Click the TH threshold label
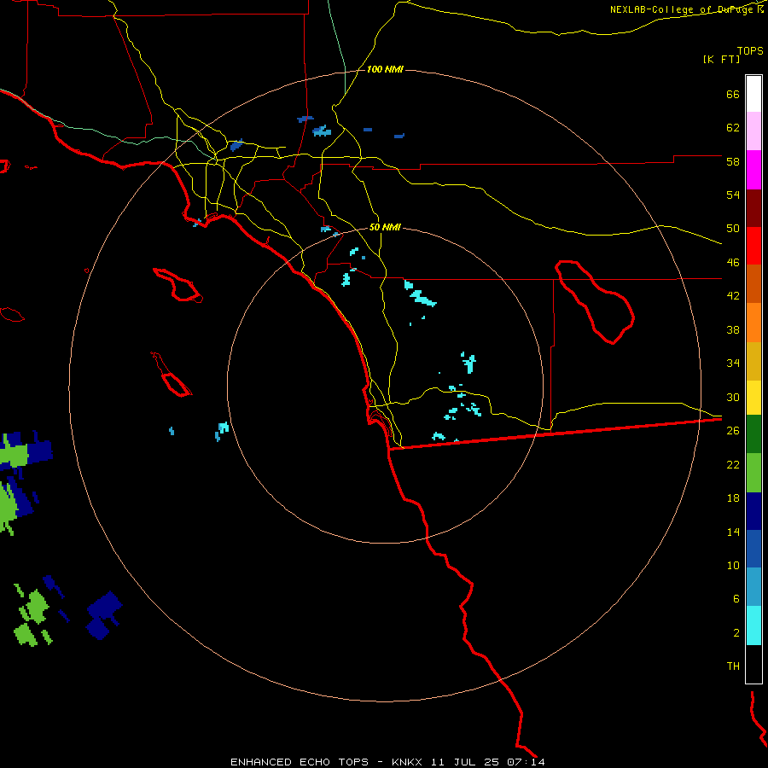 coord(733,666)
